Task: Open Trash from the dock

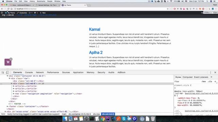Action: [x=153, y=119]
